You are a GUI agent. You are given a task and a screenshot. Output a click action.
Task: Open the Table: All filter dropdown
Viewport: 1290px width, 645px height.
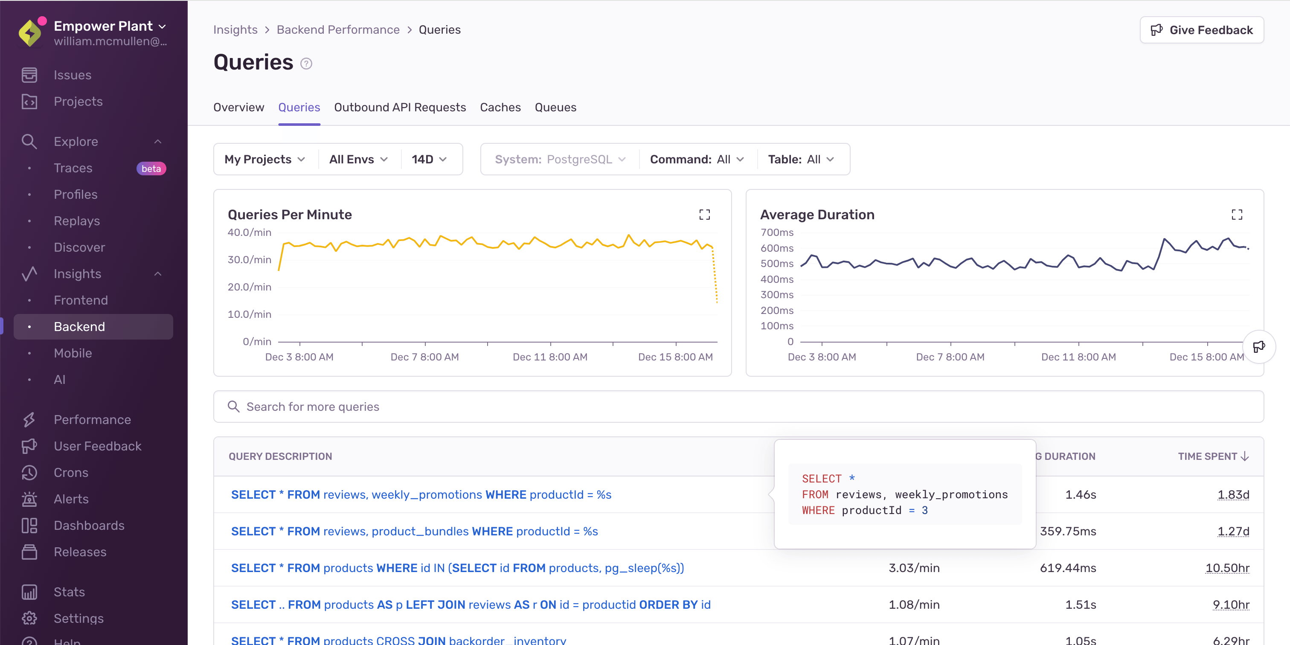pos(802,159)
